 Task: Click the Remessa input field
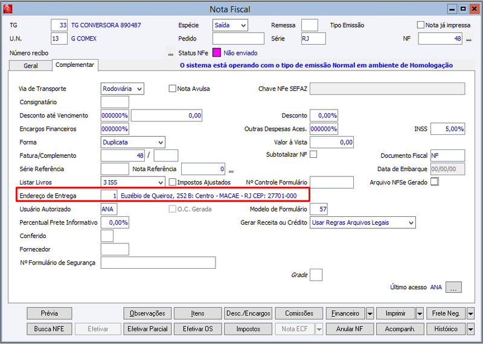click(x=310, y=25)
